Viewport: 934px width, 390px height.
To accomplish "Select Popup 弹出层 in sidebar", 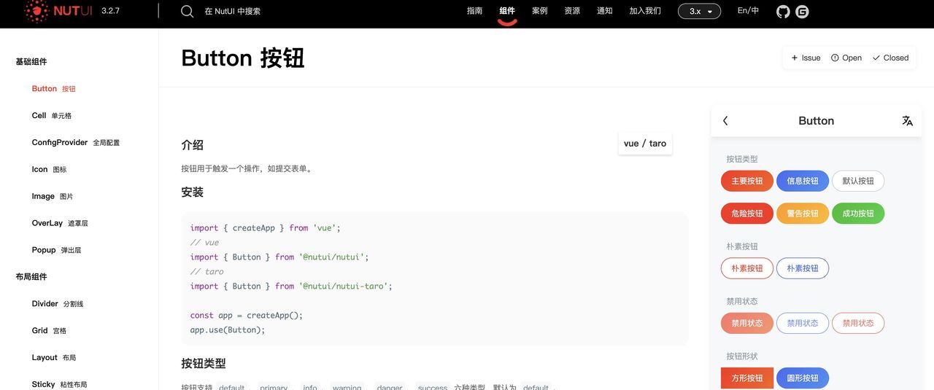I will pos(56,250).
